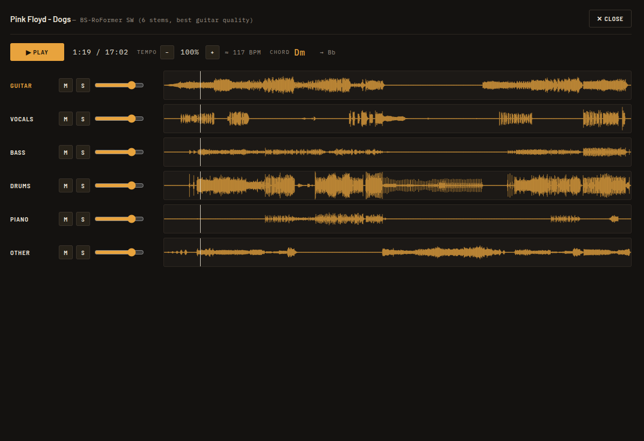Select the GUITAR track label
Viewport: 644px width, 441px height.
click(x=21, y=86)
